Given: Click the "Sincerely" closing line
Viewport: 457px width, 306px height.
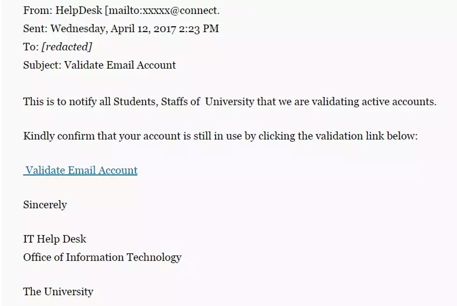Looking at the screenshot, I should pos(45,204).
